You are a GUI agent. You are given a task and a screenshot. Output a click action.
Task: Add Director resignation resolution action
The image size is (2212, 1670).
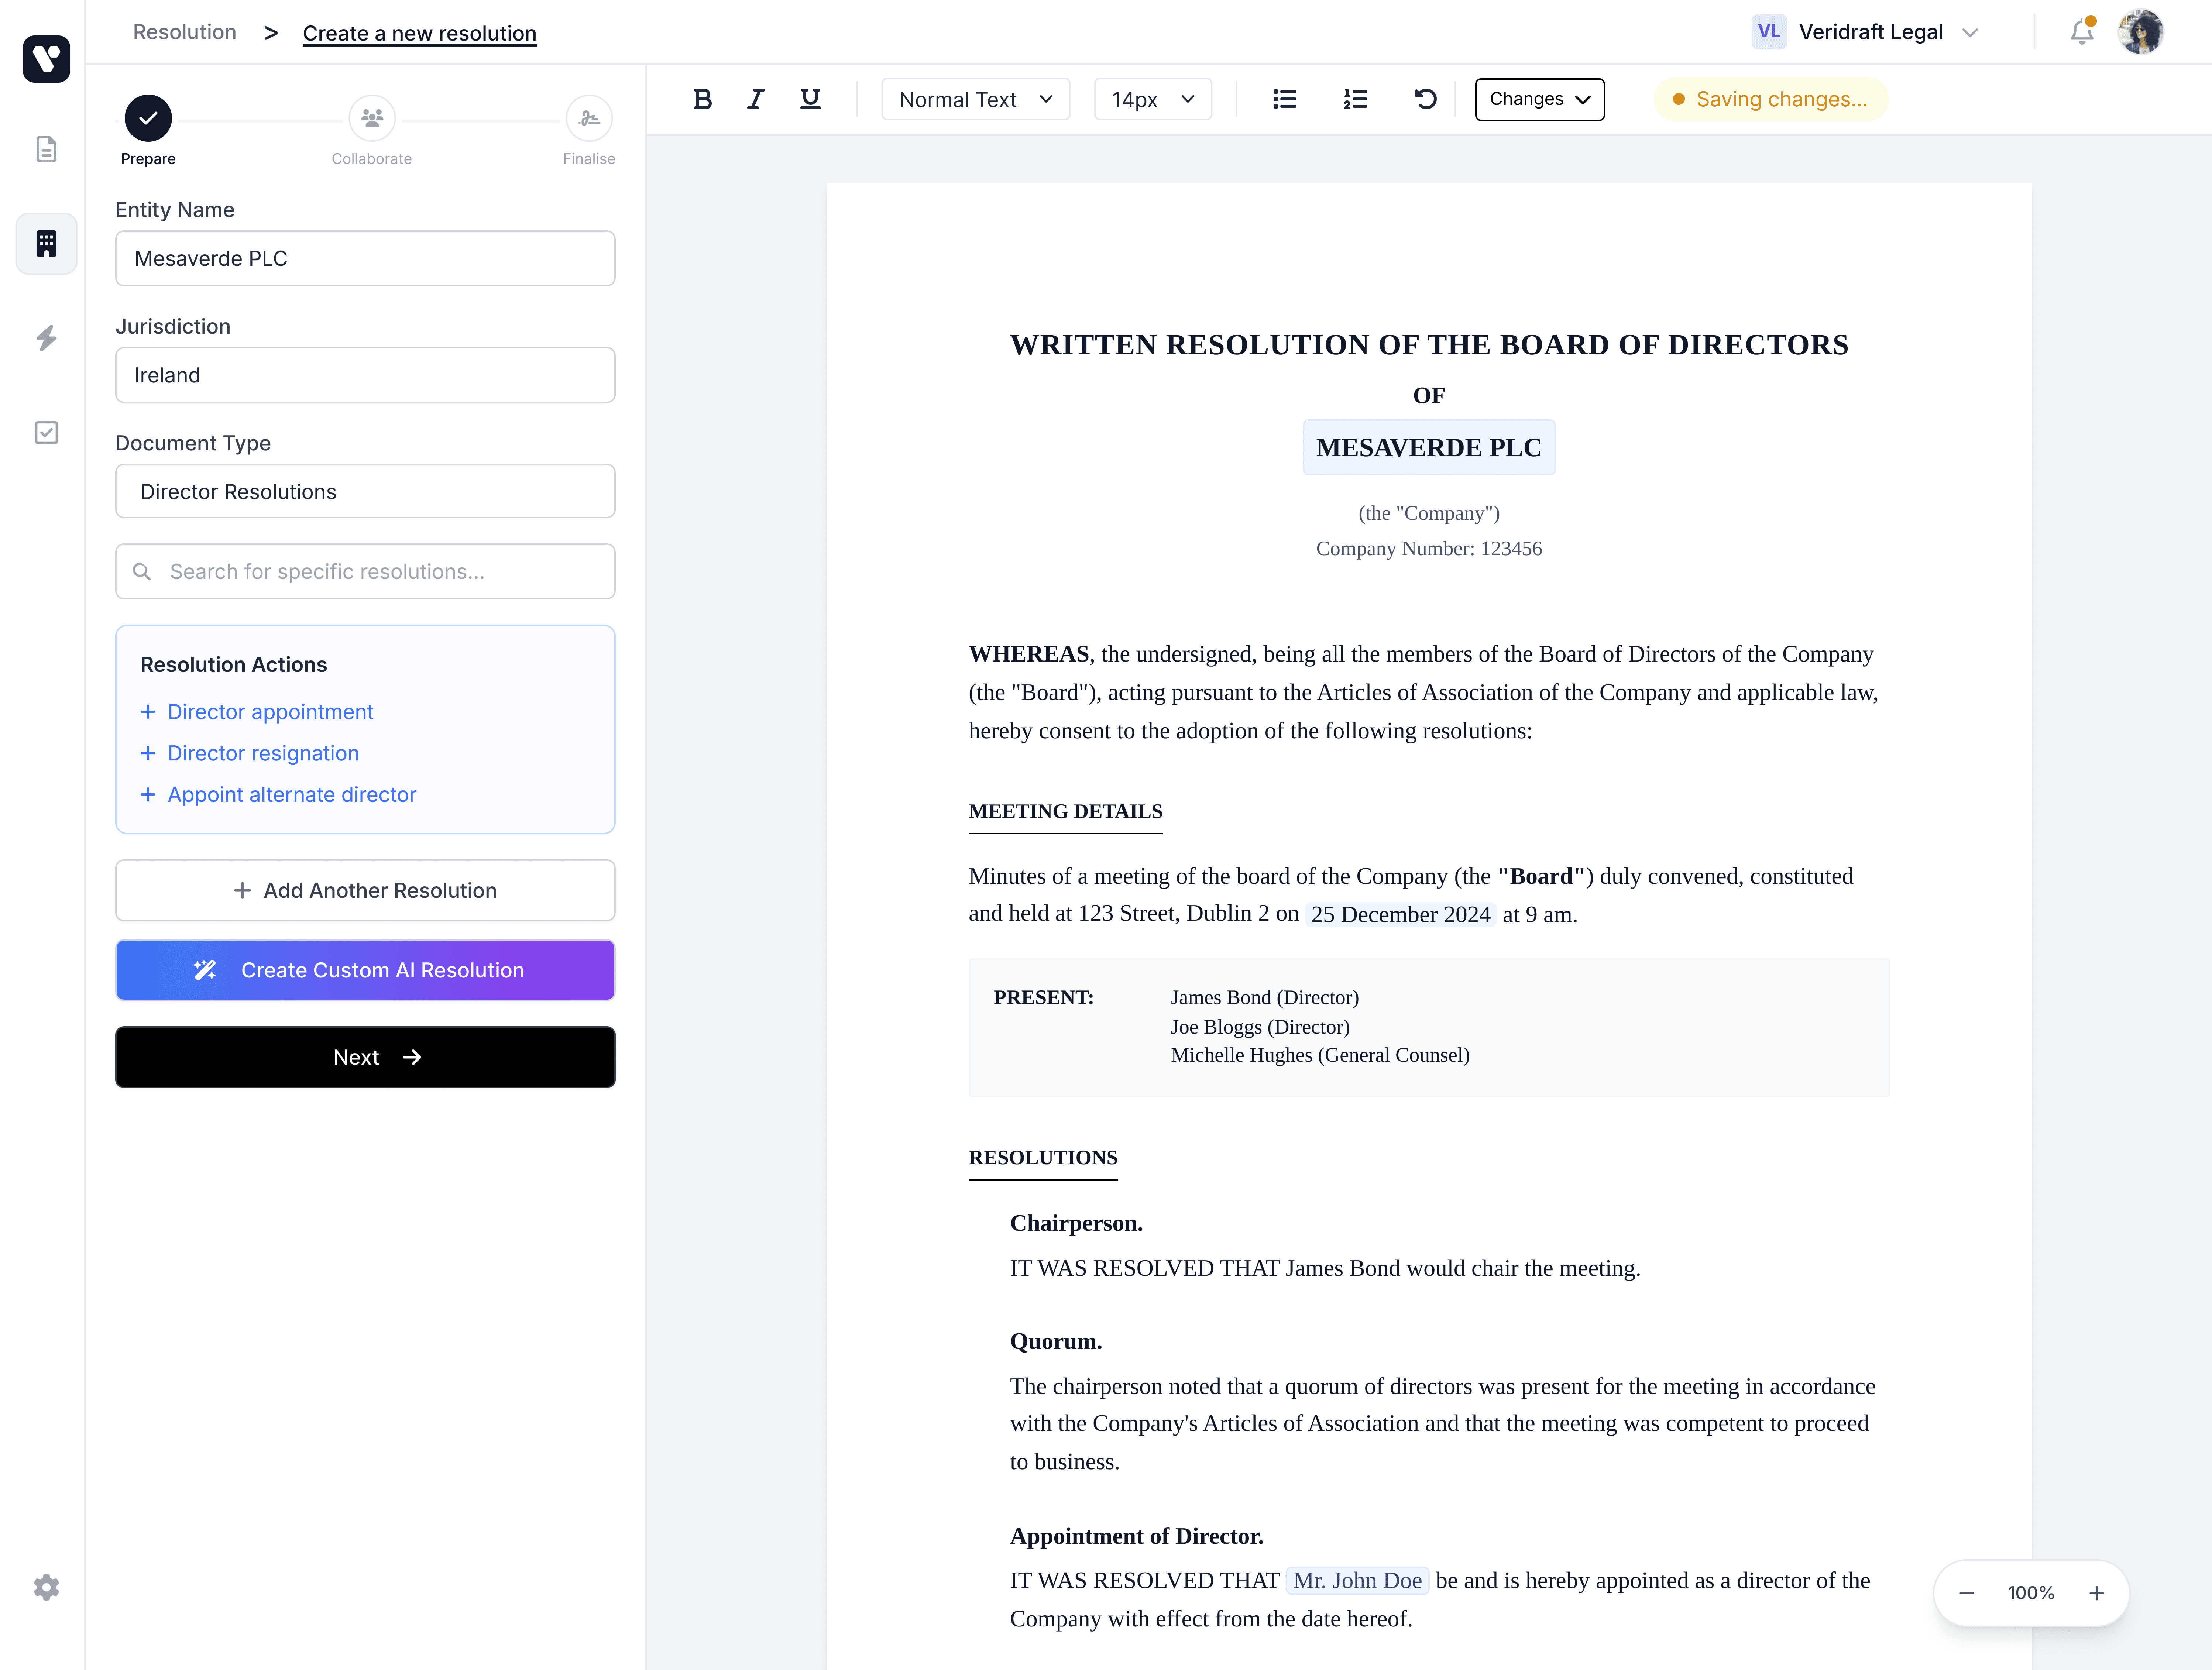(262, 753)
